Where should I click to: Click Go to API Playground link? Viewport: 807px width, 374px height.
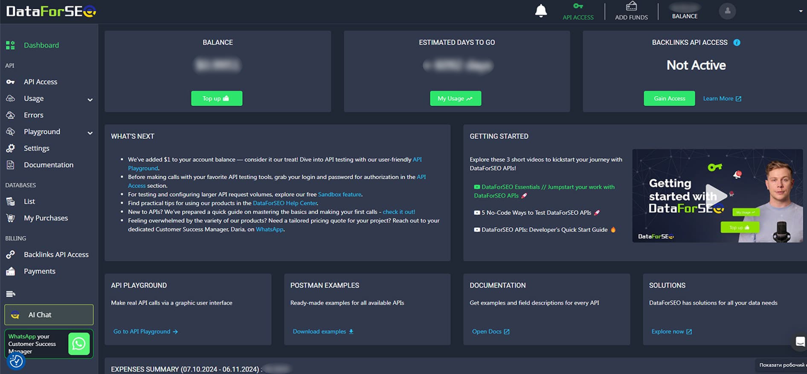145,331
